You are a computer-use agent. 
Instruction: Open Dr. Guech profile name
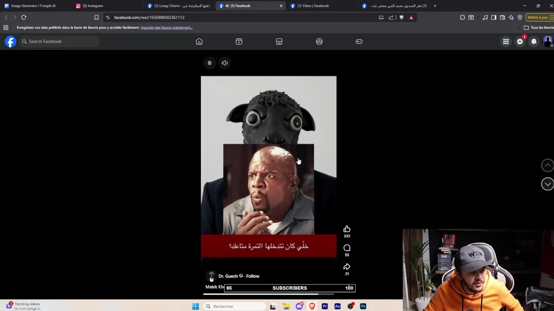point(228,276)
